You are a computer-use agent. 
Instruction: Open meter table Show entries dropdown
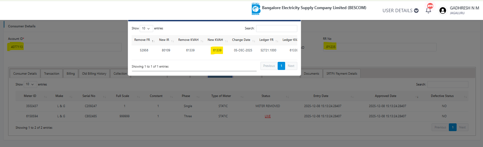point(30,84)
